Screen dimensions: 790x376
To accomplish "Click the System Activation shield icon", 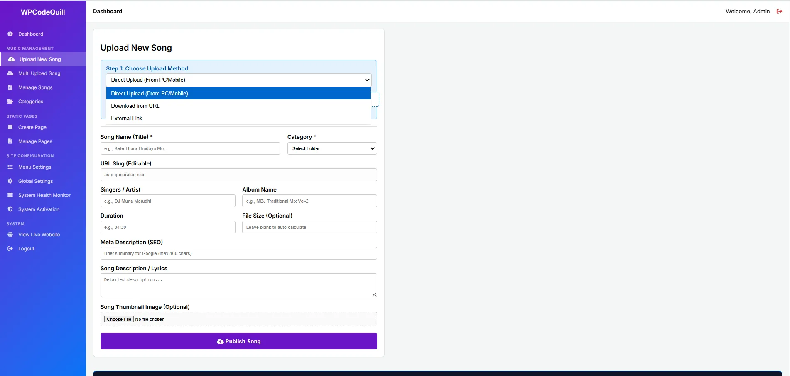I will tap(10, 209).
